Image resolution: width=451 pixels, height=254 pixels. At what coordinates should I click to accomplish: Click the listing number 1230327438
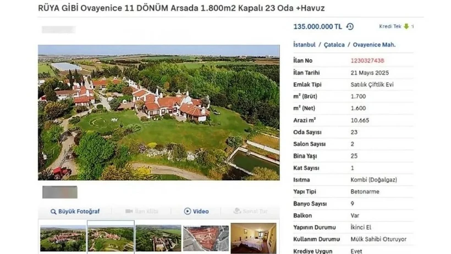367,60
